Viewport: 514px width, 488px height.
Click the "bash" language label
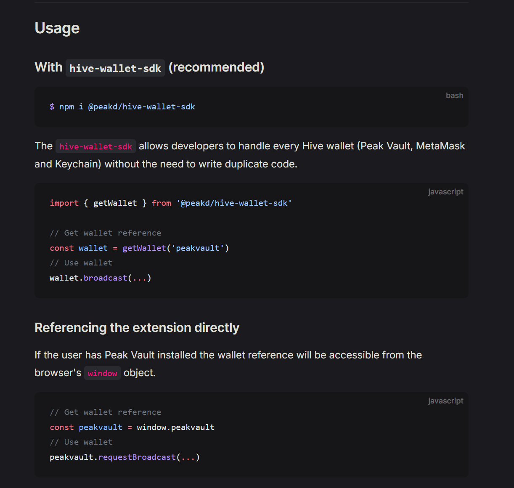pos(454,95)
